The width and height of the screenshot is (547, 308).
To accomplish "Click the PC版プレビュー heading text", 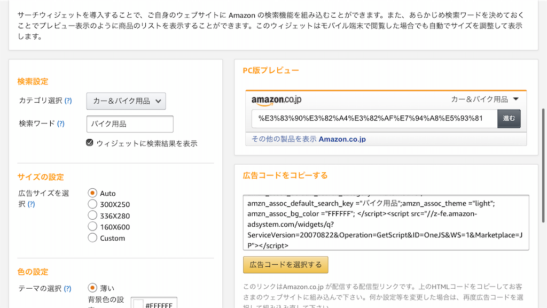I will tap(271, 70).
